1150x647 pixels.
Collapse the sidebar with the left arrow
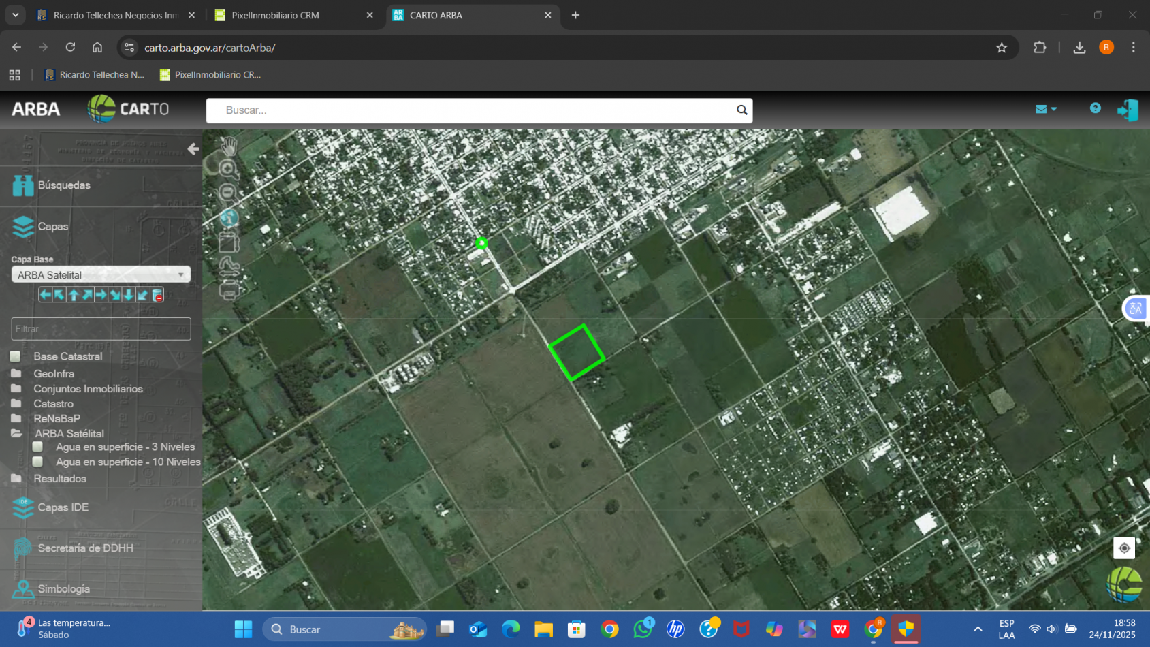(x=193, y=148)
